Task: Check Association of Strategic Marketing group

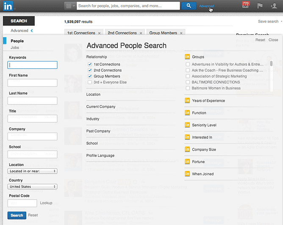Action: (x=188, y=76)
